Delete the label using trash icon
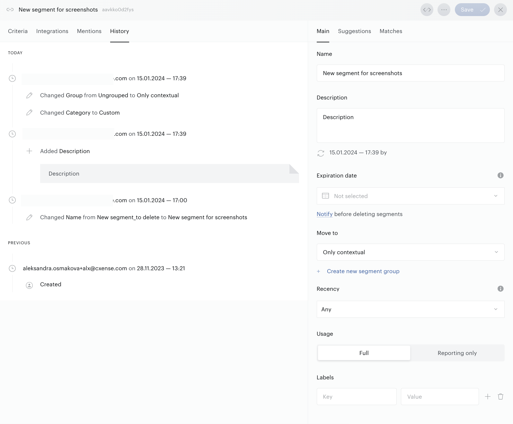This screenshot has height=424, width=513. (500, 396)
